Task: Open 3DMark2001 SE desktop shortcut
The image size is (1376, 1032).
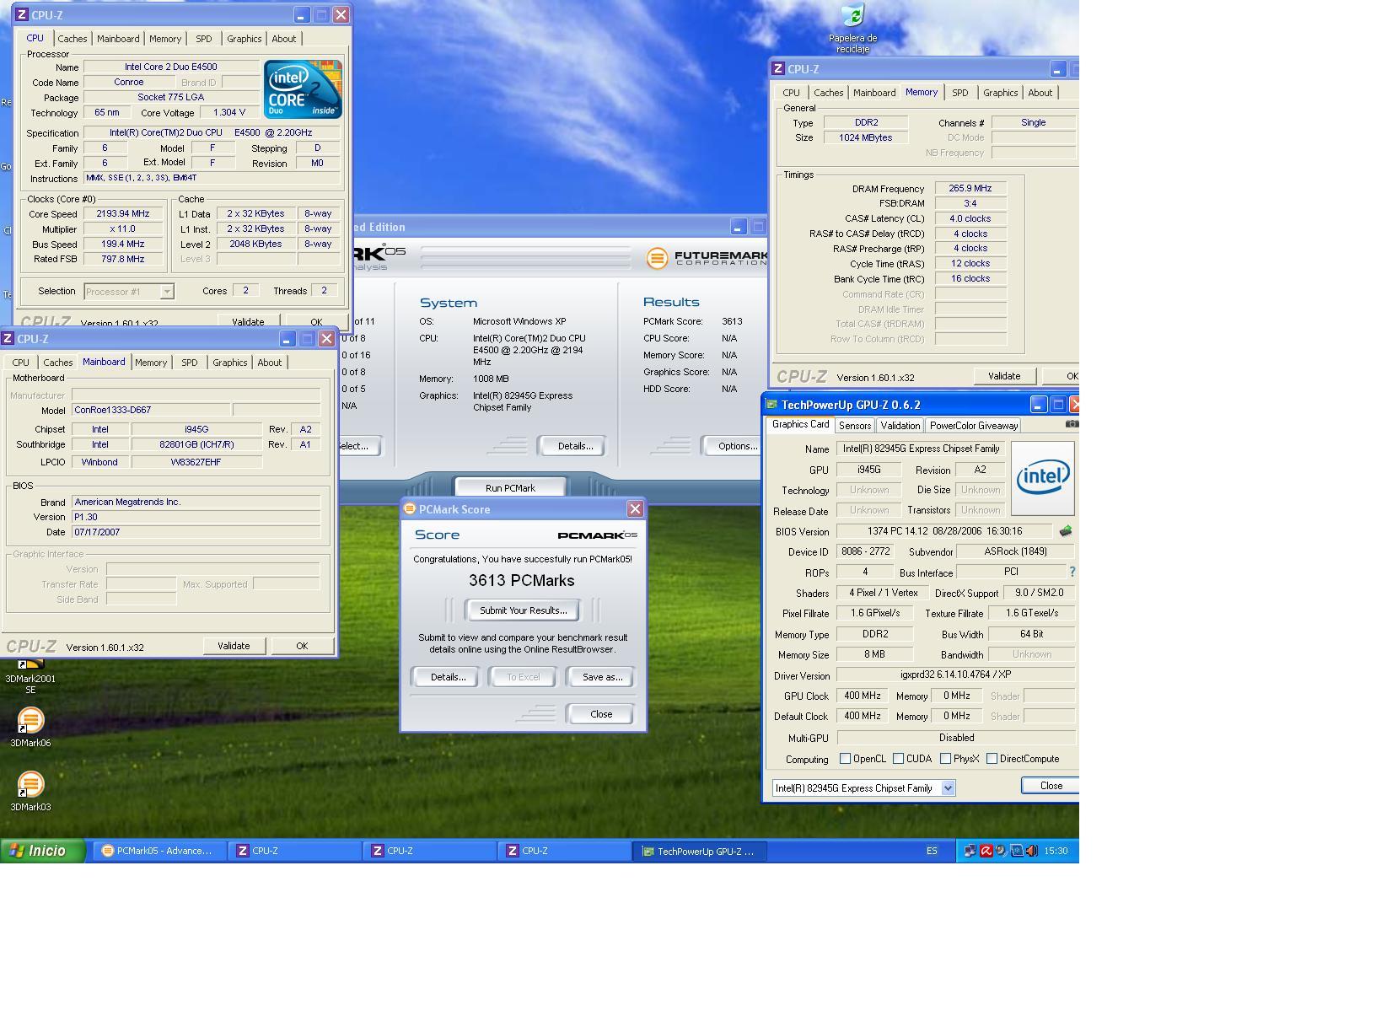Action: (x=30, y=677)
